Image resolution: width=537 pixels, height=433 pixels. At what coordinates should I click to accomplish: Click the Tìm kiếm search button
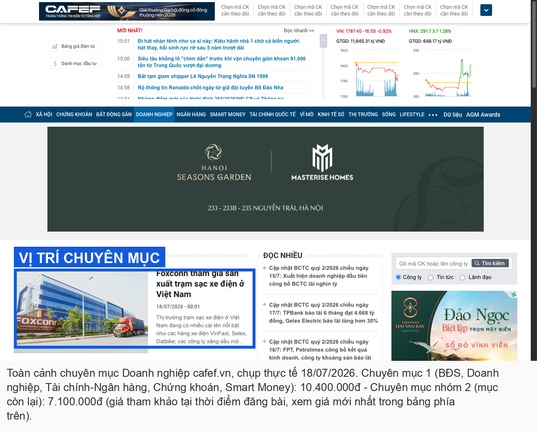pos(490,263)
